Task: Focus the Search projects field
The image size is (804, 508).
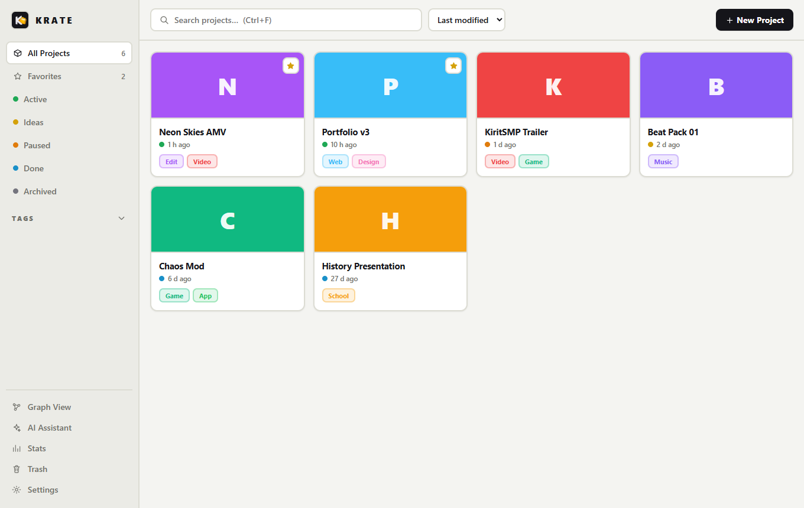Action: tap(286, 20)
